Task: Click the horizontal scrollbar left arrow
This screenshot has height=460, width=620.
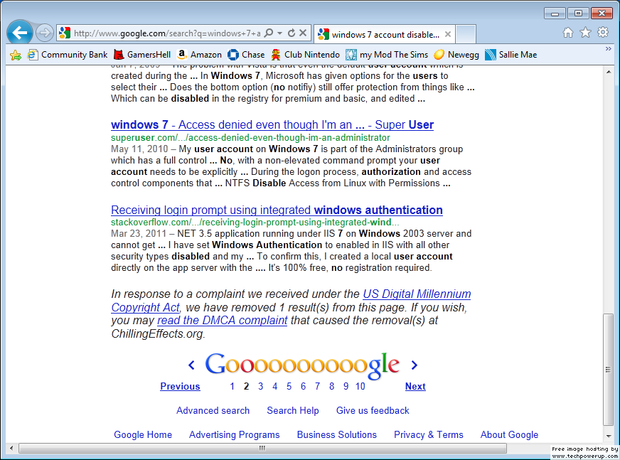Action: click(11, 448)
